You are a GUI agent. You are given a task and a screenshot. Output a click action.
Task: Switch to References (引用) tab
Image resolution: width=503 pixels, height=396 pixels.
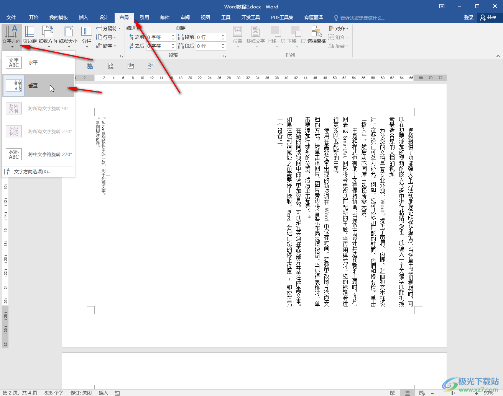[x=145, y=18]
